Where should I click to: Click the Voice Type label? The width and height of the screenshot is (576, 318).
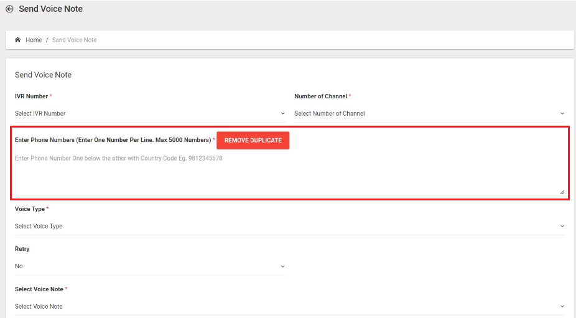pos(30,209)
